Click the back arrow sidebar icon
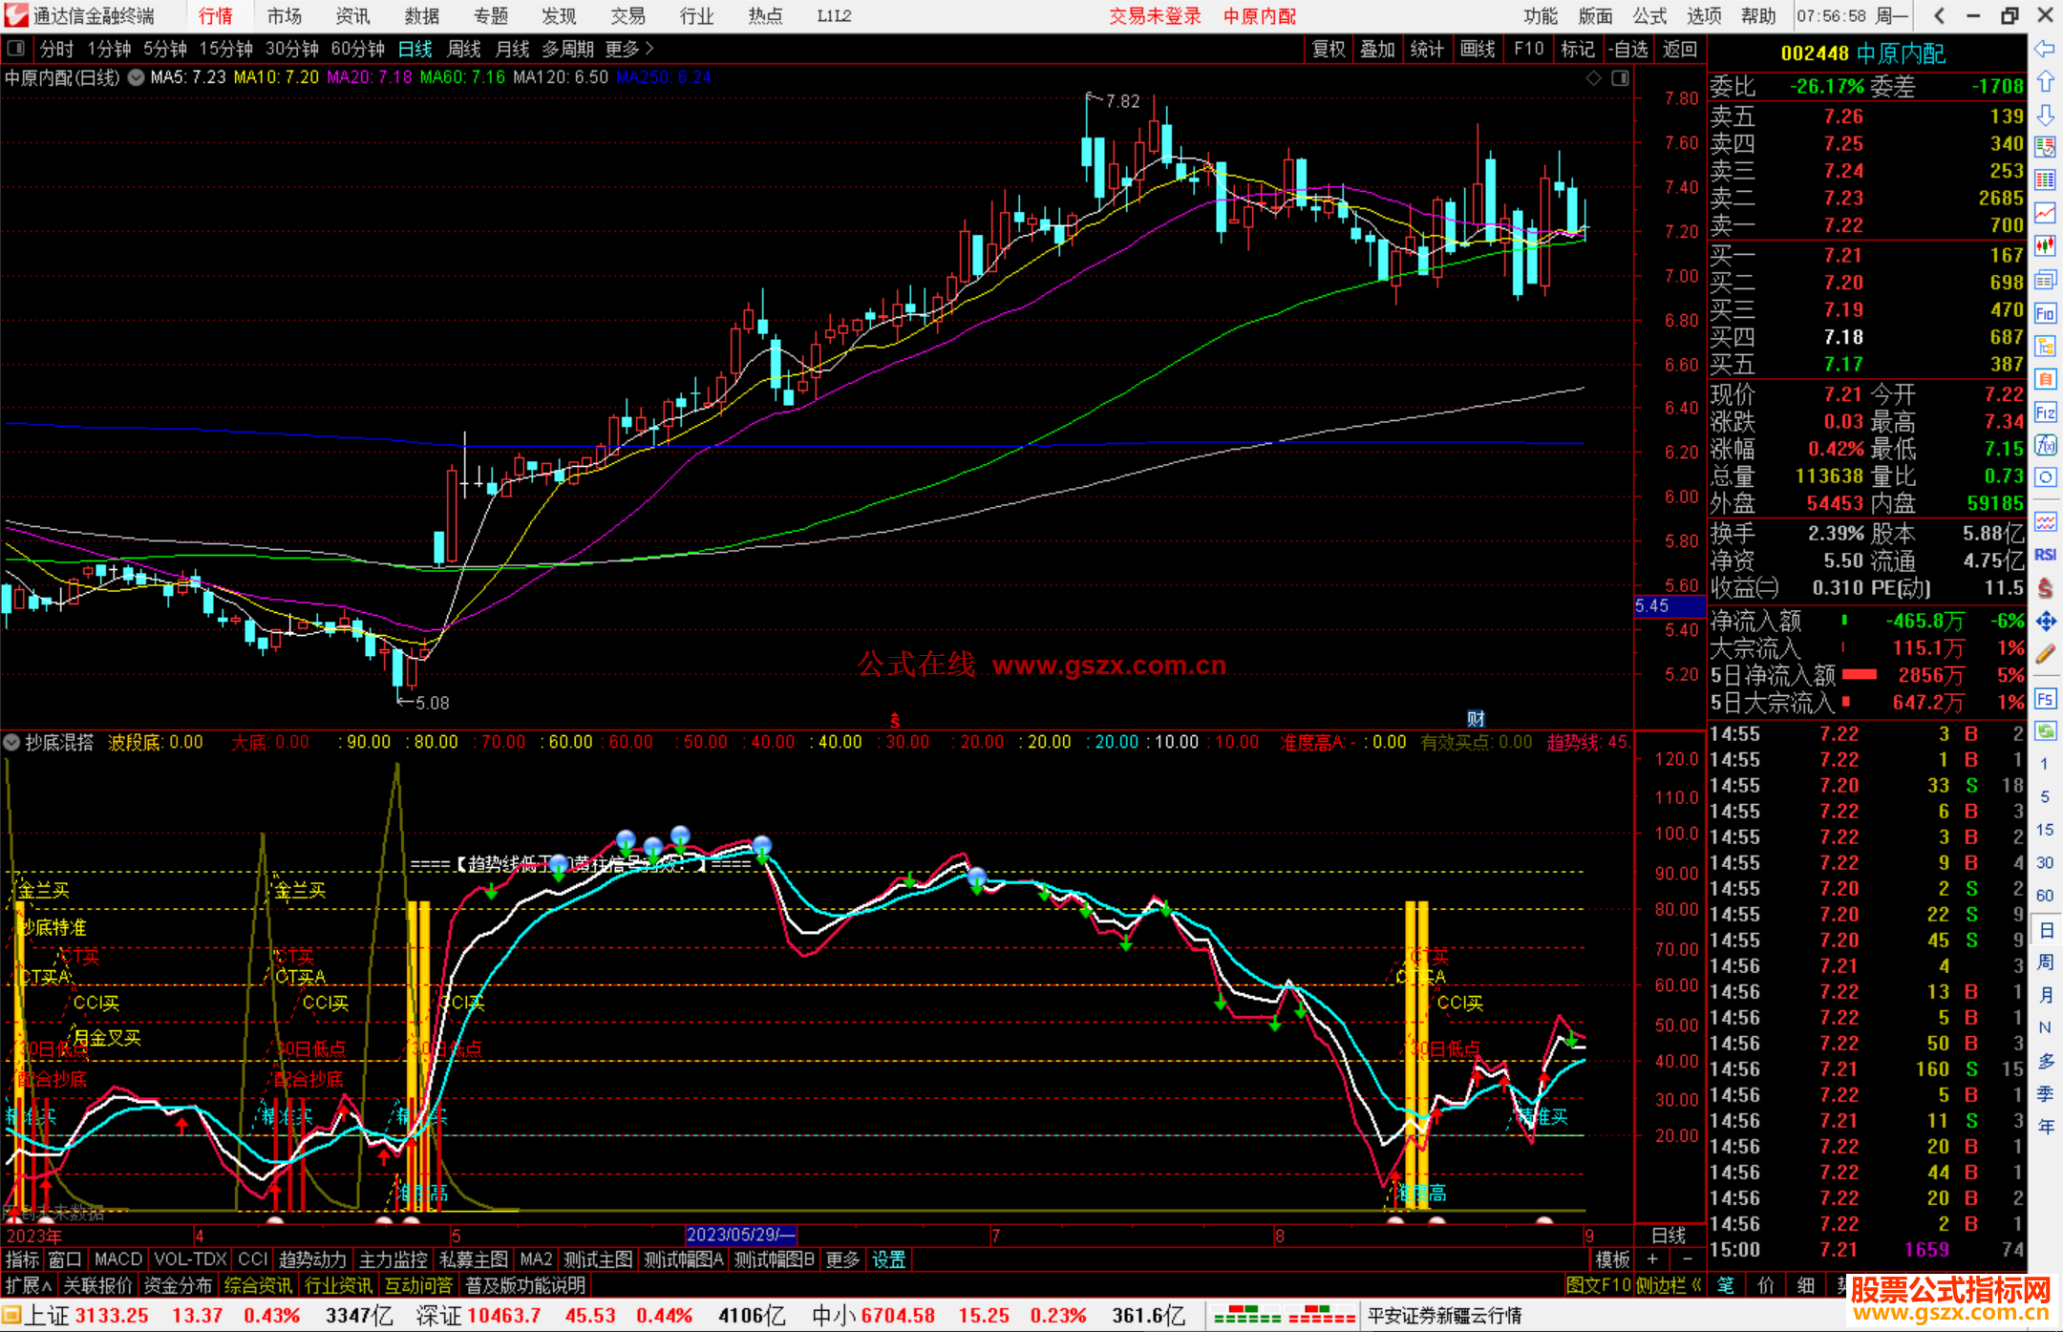 click(2045, 48)
